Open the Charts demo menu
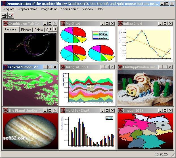The height and width of the screenshot is (158, 176). pyautogui.click(x=70, y=9)
